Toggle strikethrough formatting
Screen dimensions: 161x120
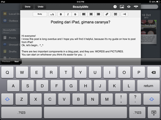[x=75, y=14]
